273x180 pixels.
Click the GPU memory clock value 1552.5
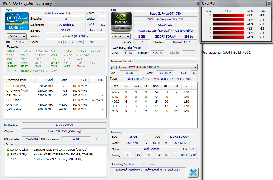click(157, 53)
